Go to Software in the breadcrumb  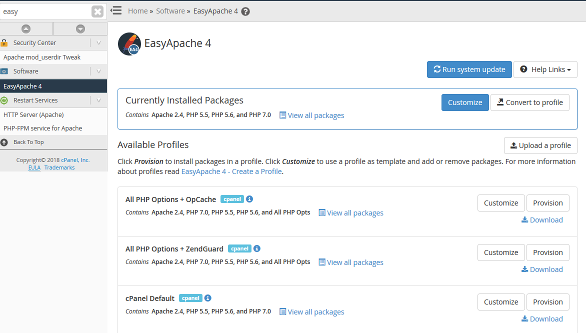170,11
